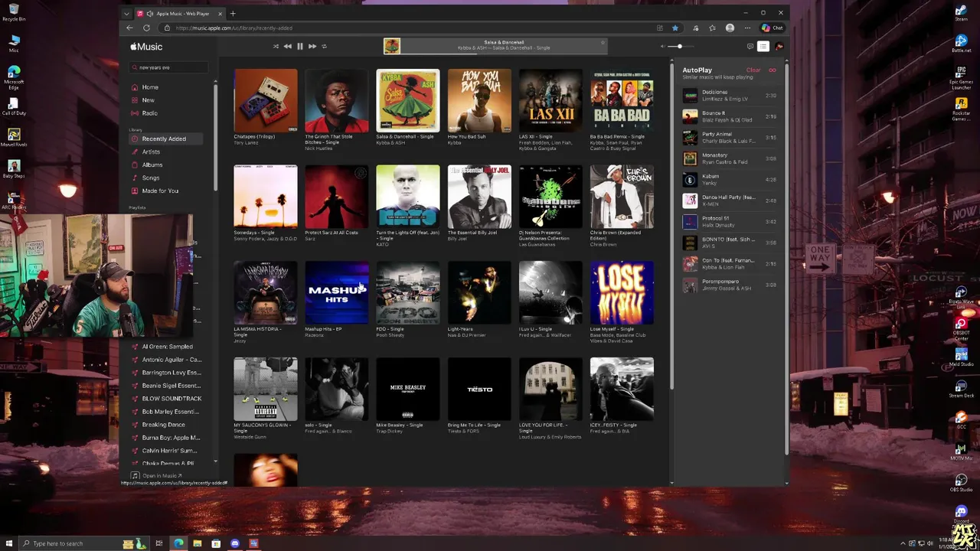Click the blue favorites star in address bar

point(675,28)
